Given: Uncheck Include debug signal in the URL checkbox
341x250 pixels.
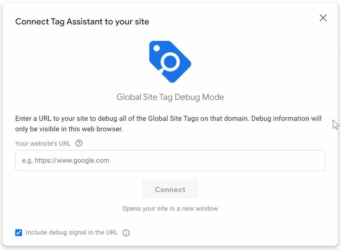Looking at the screenshot, I should click(x=19, y=233).
